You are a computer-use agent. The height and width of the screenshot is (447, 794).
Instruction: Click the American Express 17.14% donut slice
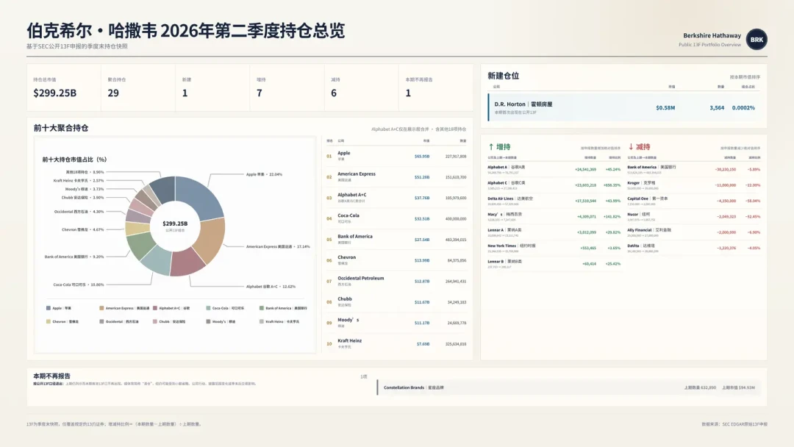coord(210,240)
